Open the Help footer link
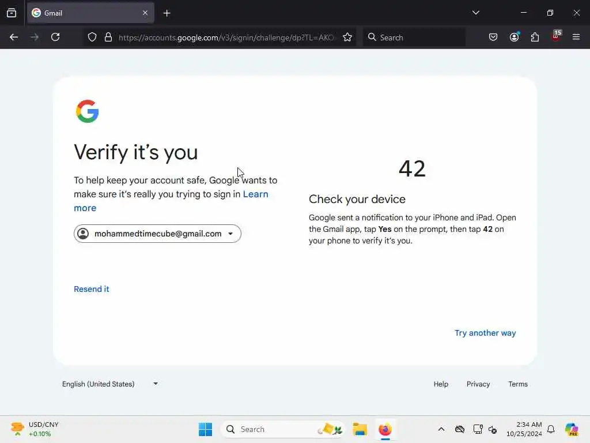Screen dimensions: 590x443 click(x=441, y=384)
